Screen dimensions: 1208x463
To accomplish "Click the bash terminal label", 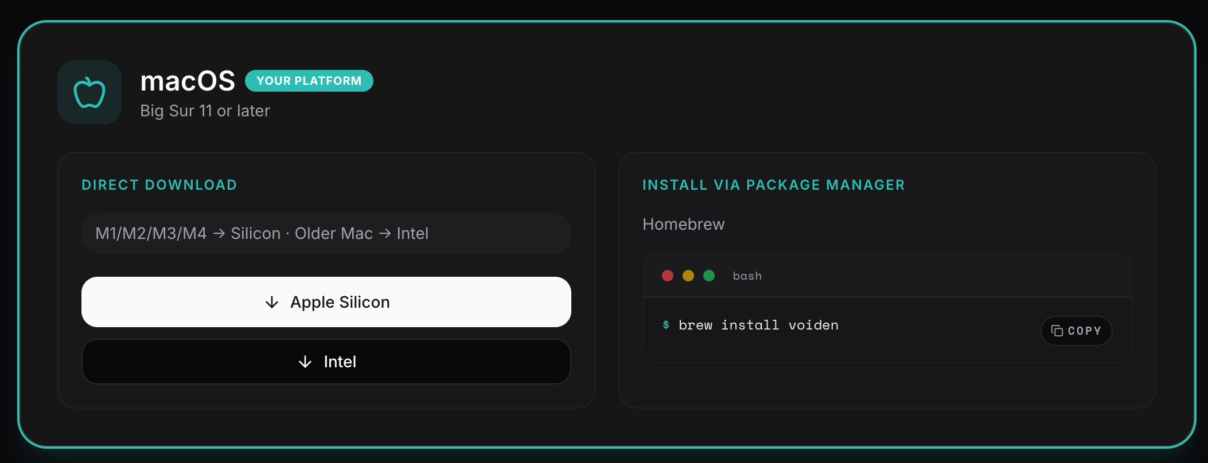I will tap(747, 276).
